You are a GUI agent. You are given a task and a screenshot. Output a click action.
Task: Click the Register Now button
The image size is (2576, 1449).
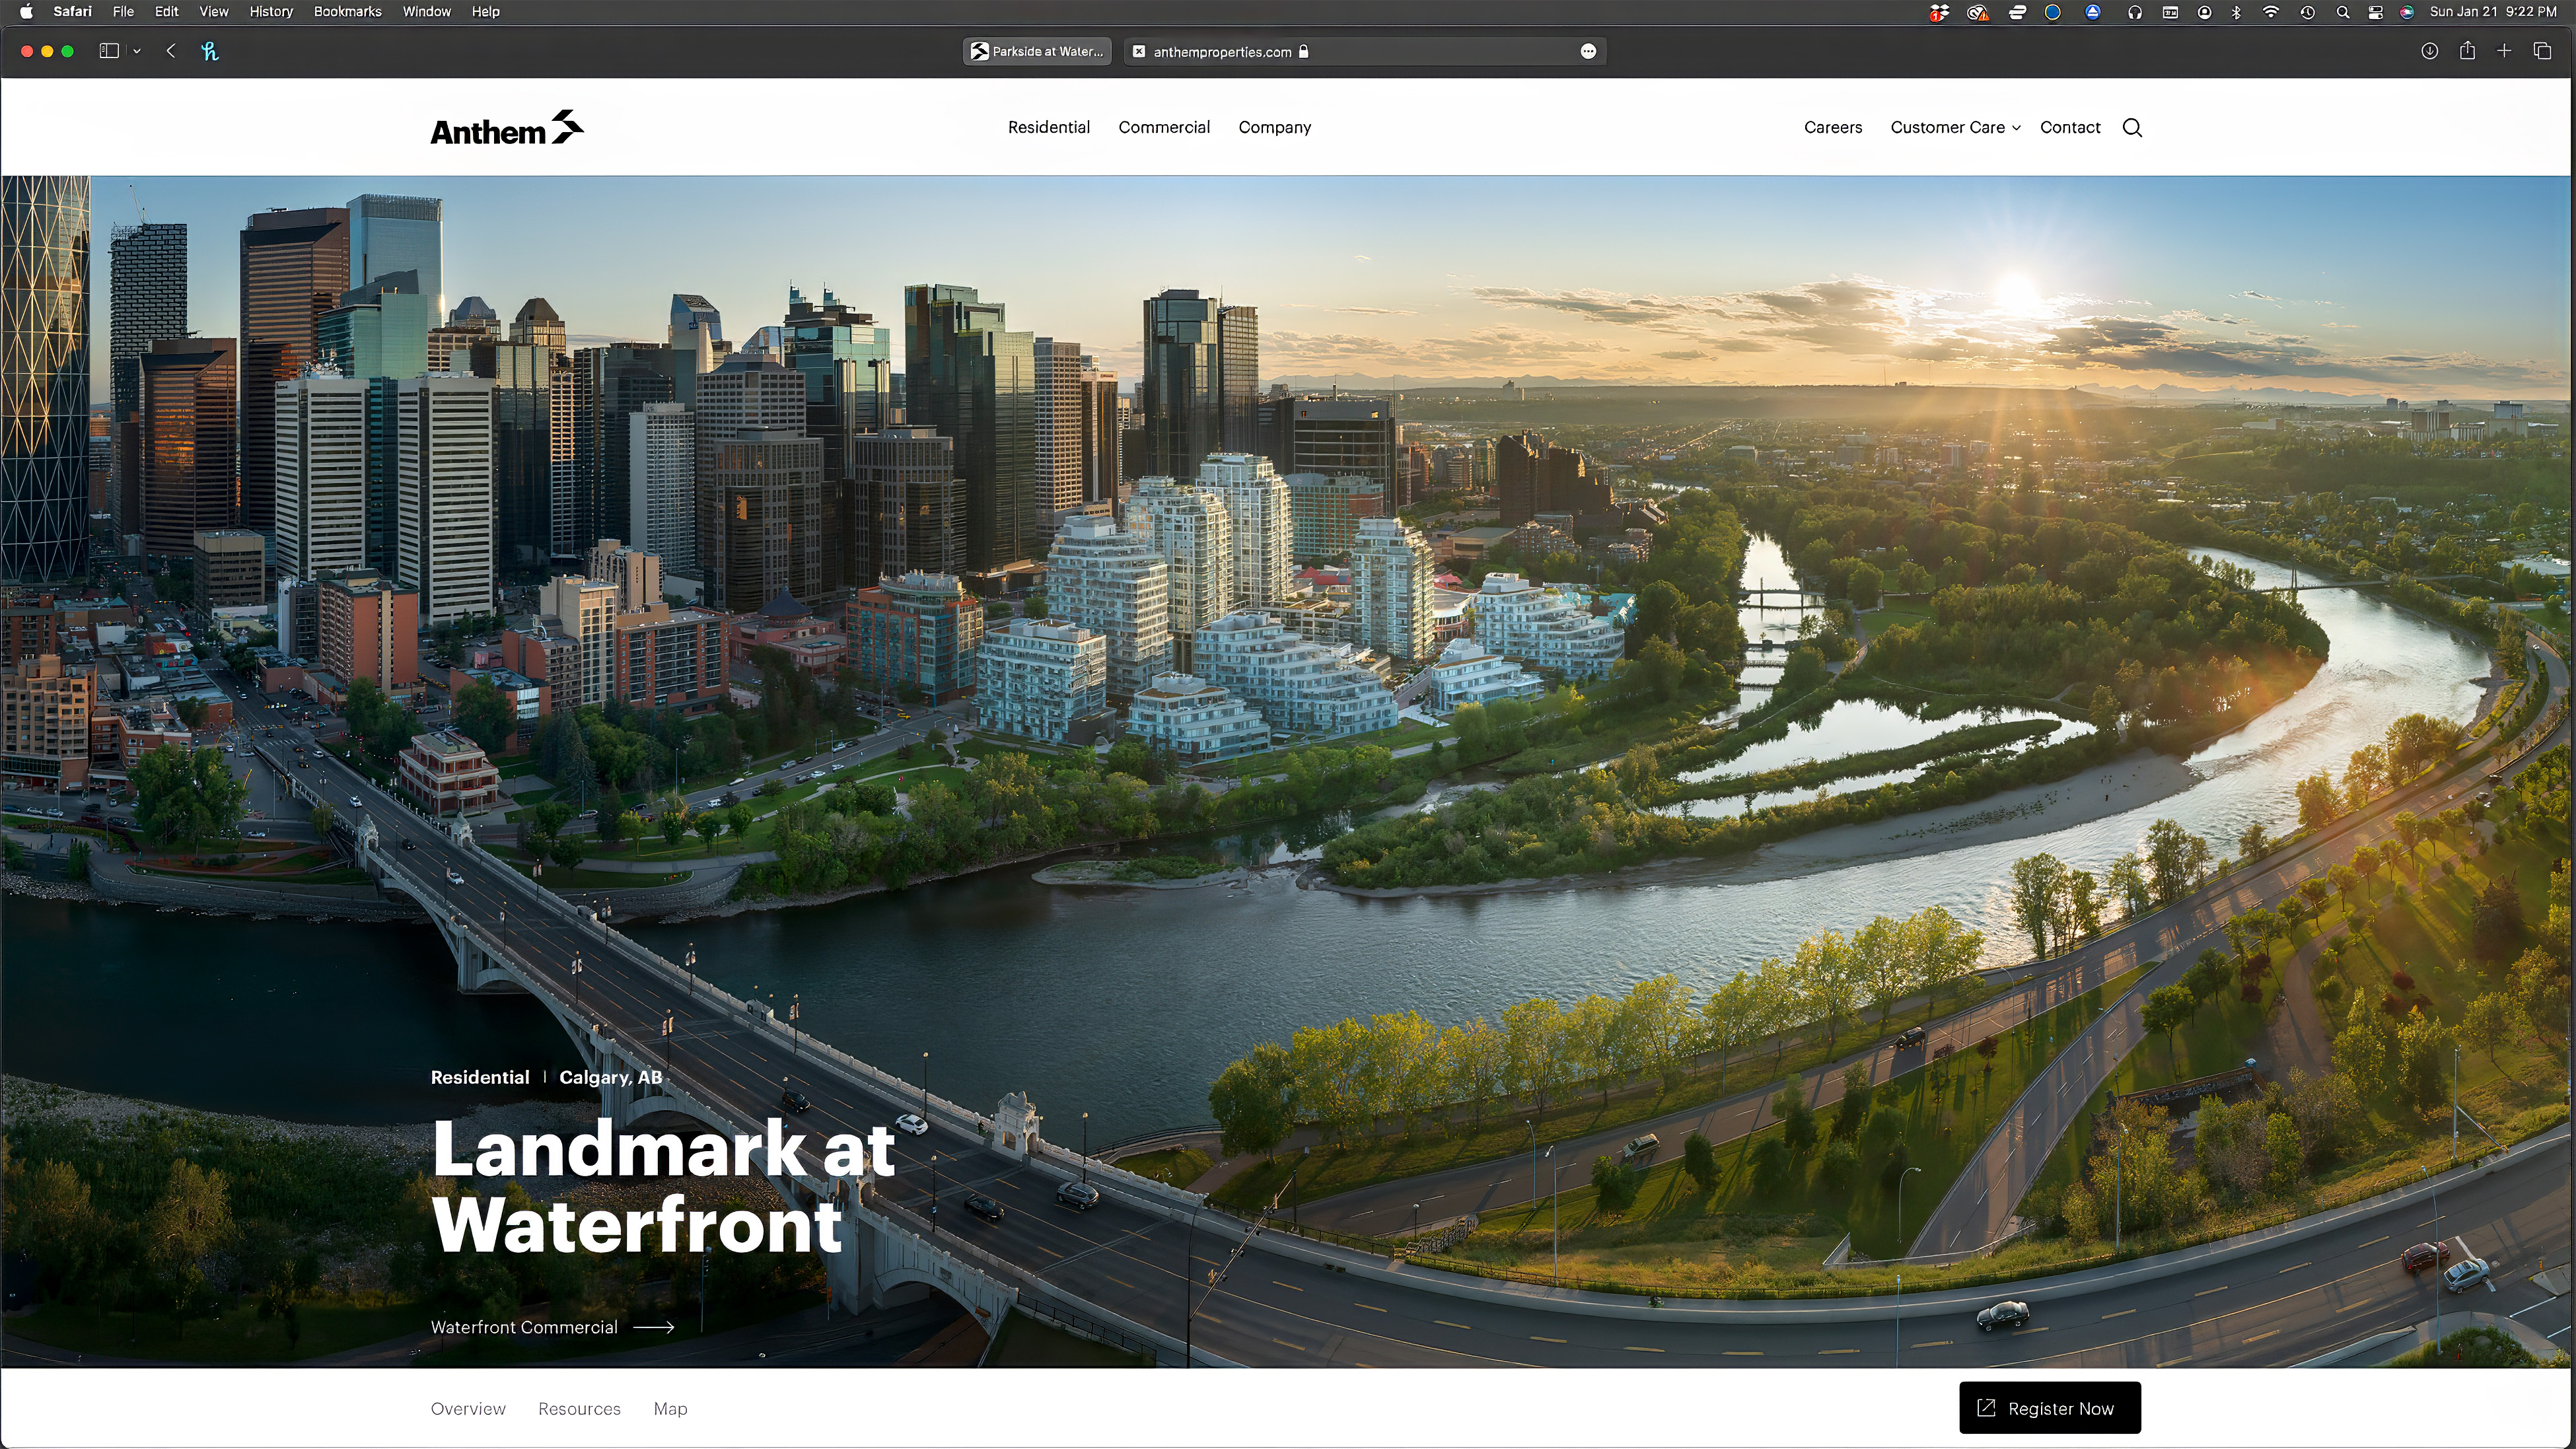coord(2050,1408)
